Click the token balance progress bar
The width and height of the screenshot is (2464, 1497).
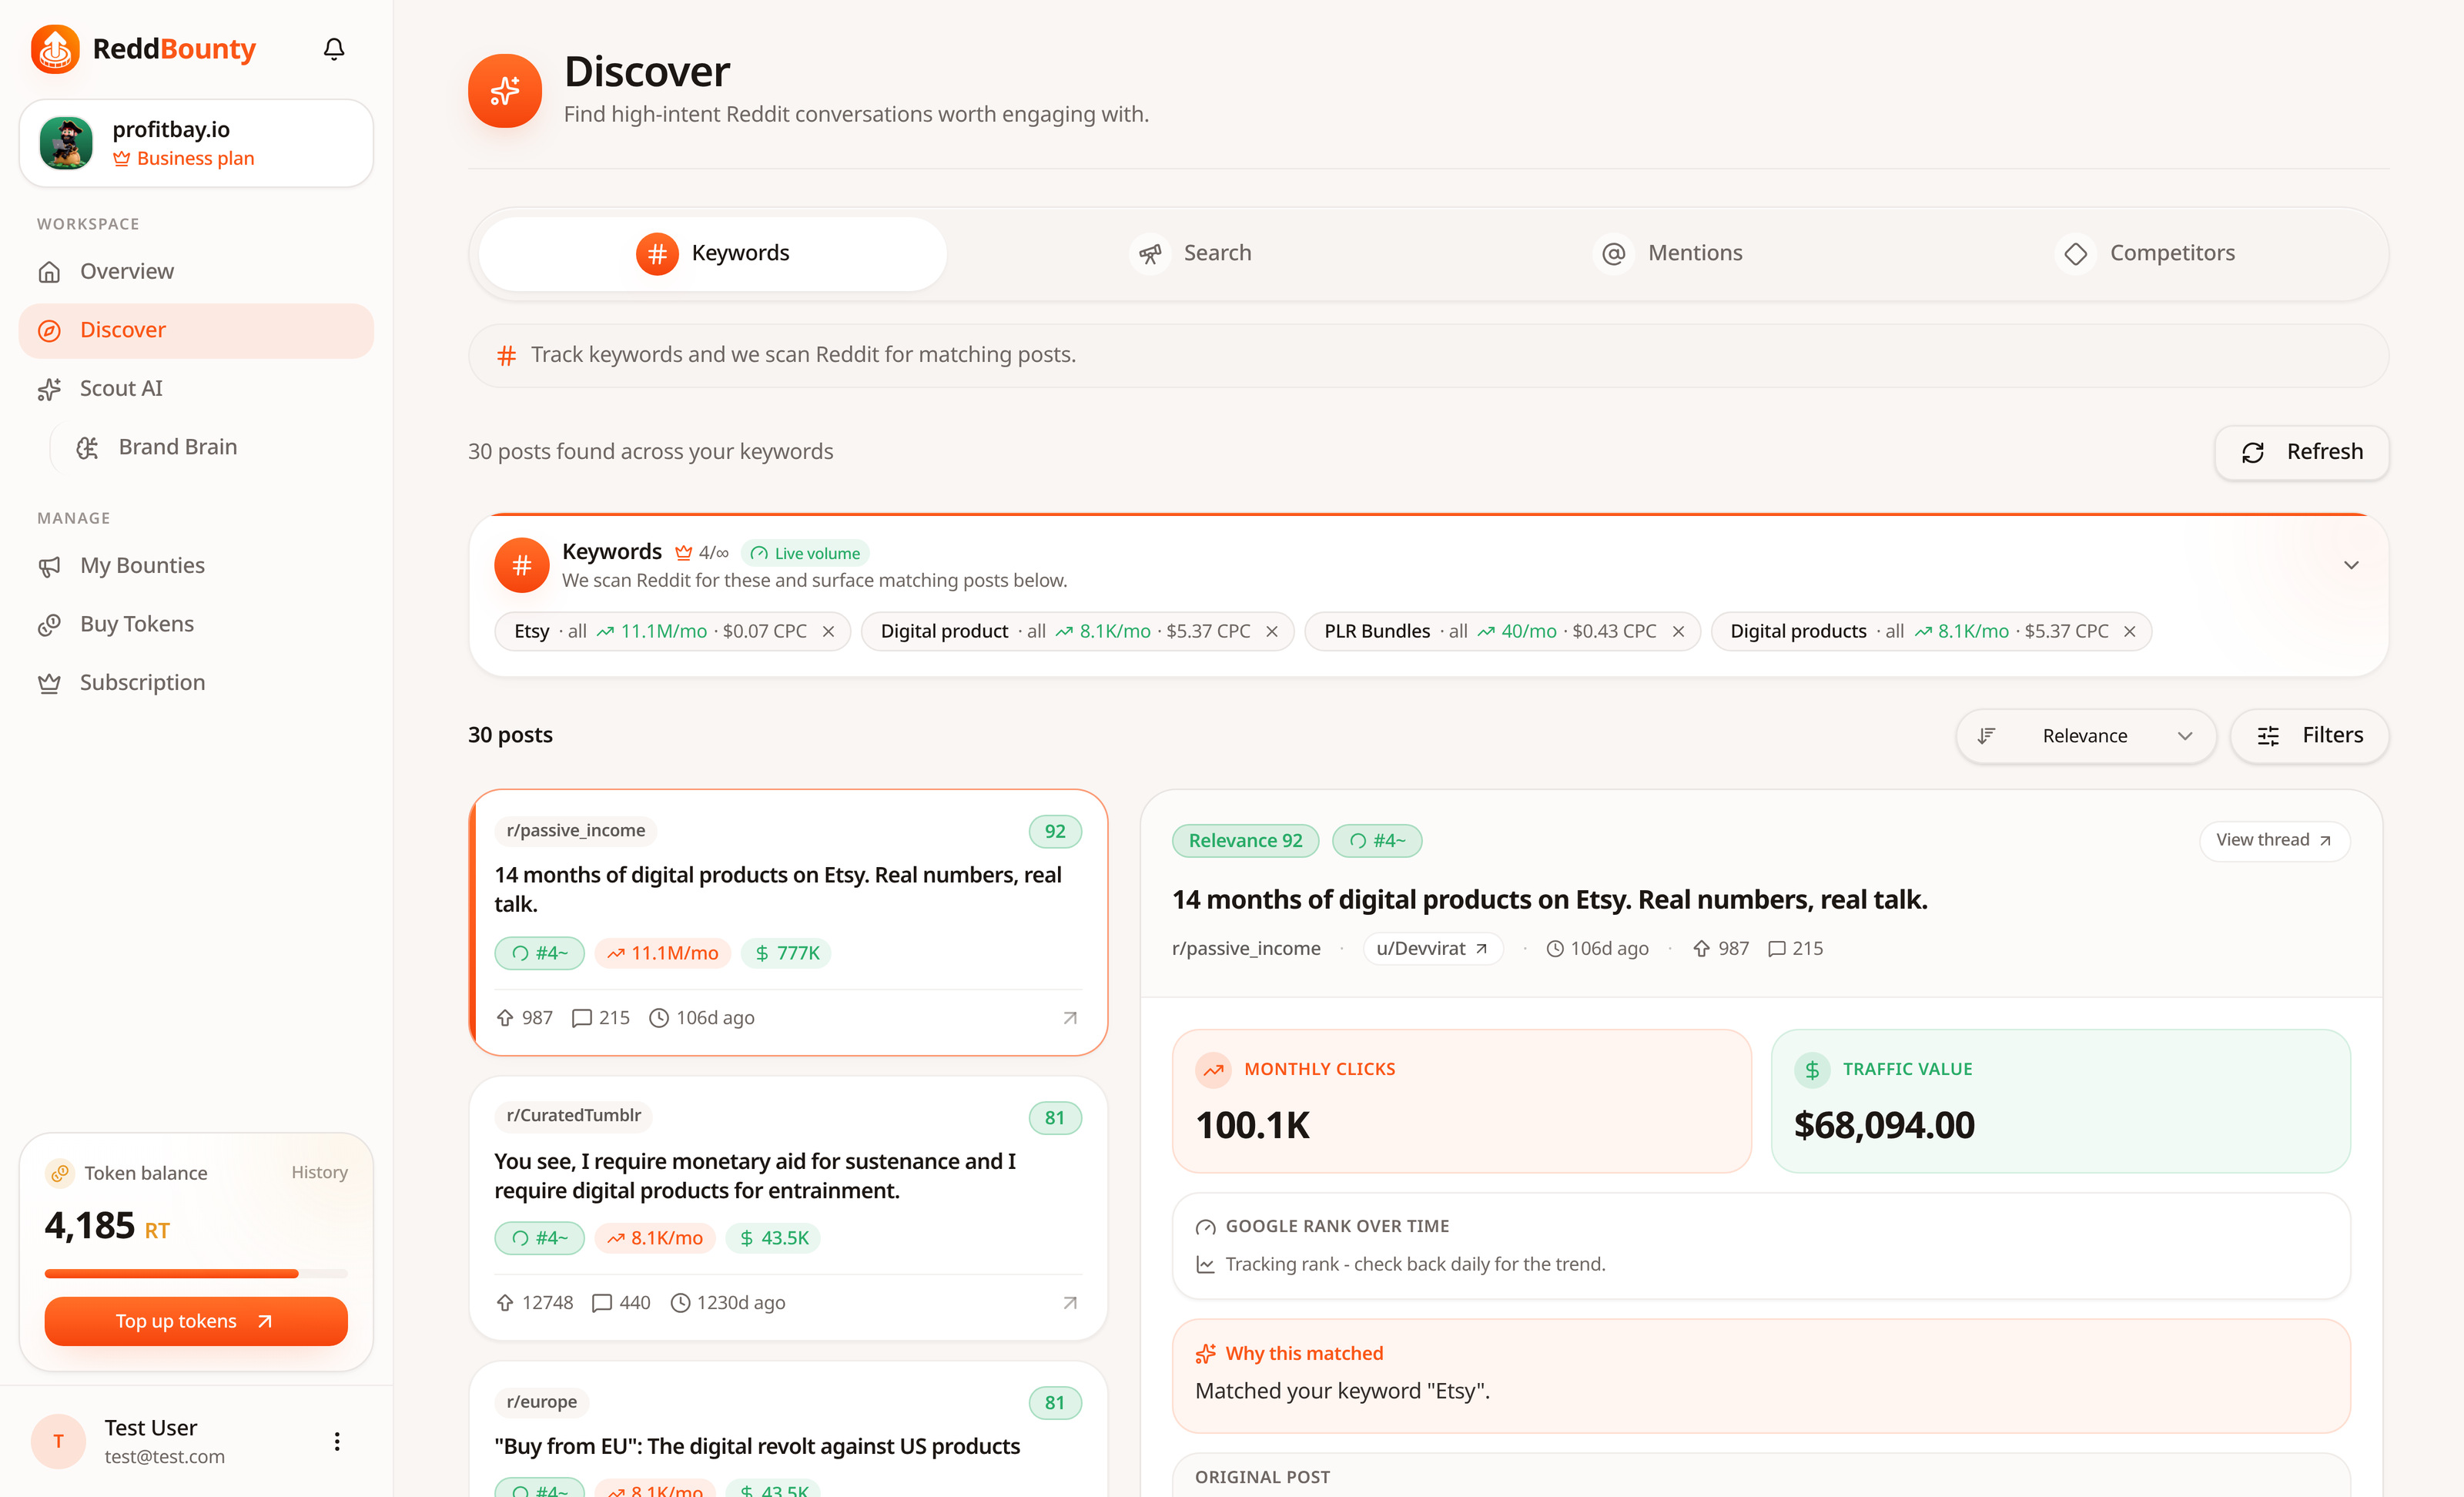(x=196, y=1274)
